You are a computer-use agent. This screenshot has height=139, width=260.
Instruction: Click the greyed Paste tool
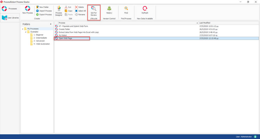tap(69, 15)
